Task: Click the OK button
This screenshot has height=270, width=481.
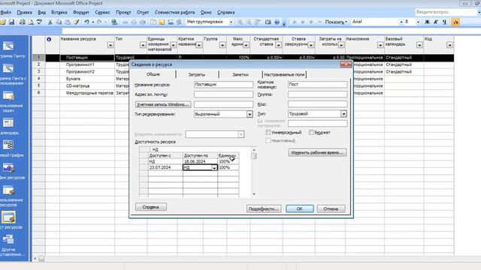Action: pyautogui.click(x=300, y=208)
